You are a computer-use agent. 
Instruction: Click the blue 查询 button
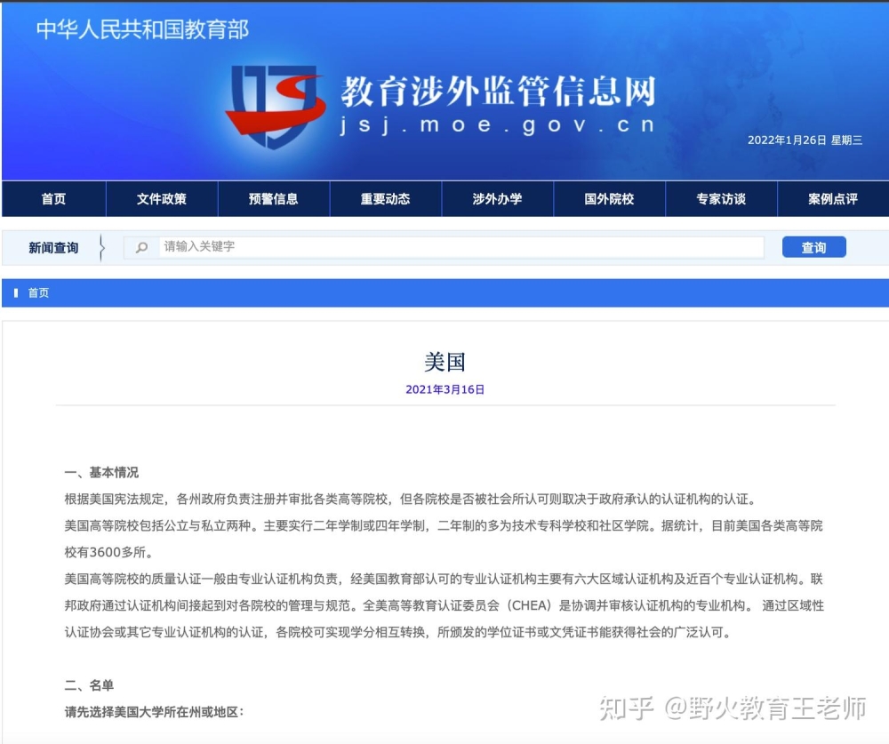[813, 247]
